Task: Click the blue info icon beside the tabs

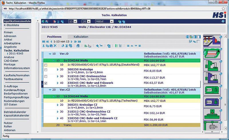Action: (188, 37)
